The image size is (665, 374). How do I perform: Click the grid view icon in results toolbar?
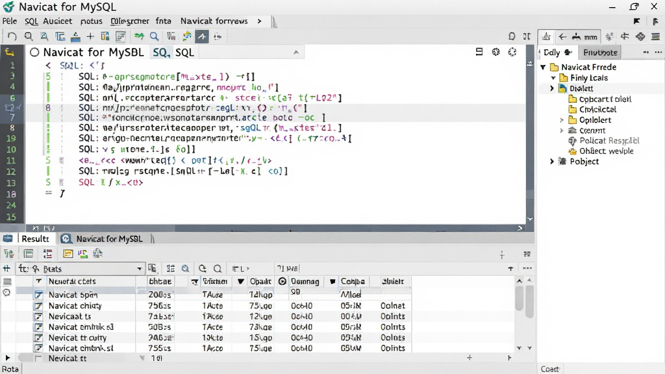tap(29, 254)
